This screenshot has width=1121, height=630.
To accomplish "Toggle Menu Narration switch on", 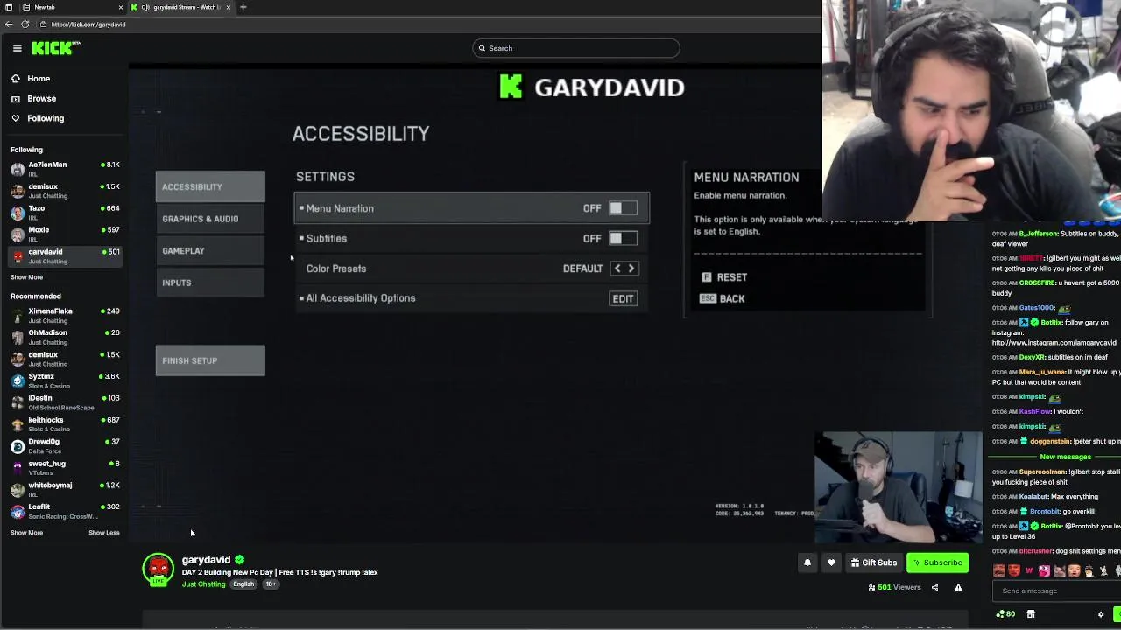I will [623, 208].
